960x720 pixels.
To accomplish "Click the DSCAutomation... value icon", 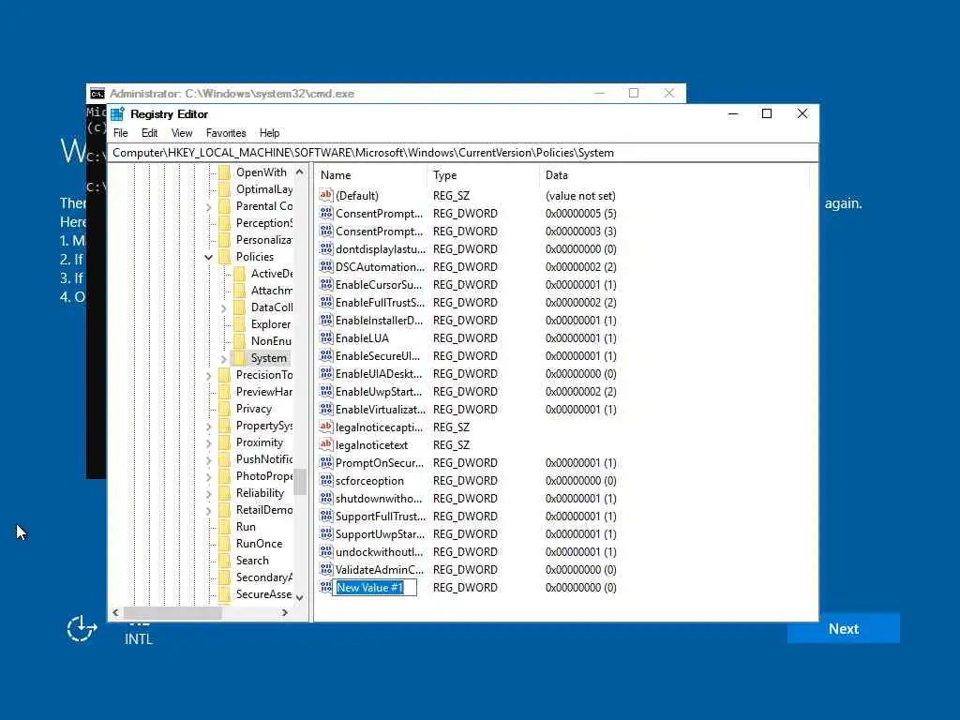I will coord(325,266).
